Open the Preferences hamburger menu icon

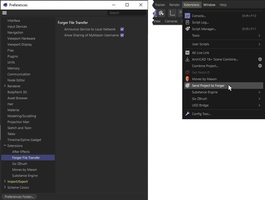4,13
